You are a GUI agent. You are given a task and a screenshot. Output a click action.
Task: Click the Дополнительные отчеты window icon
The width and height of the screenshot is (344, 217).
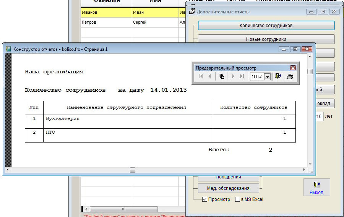coord(192,11)
